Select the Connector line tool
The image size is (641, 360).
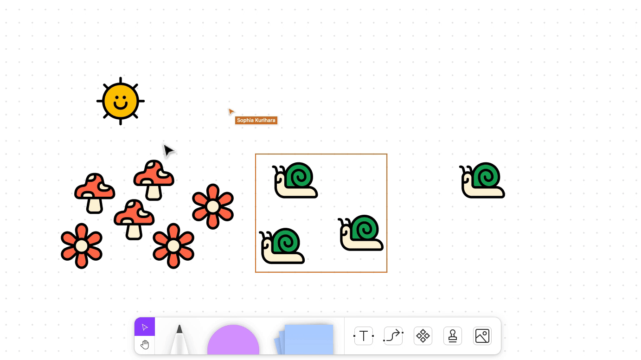pos(393,336)
